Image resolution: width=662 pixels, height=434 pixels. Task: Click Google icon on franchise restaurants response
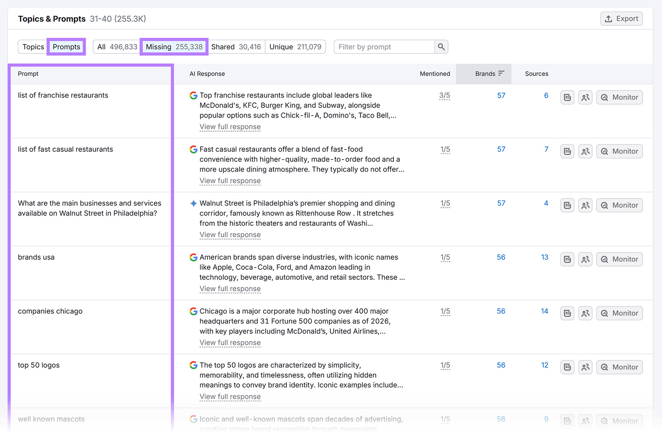193,96
